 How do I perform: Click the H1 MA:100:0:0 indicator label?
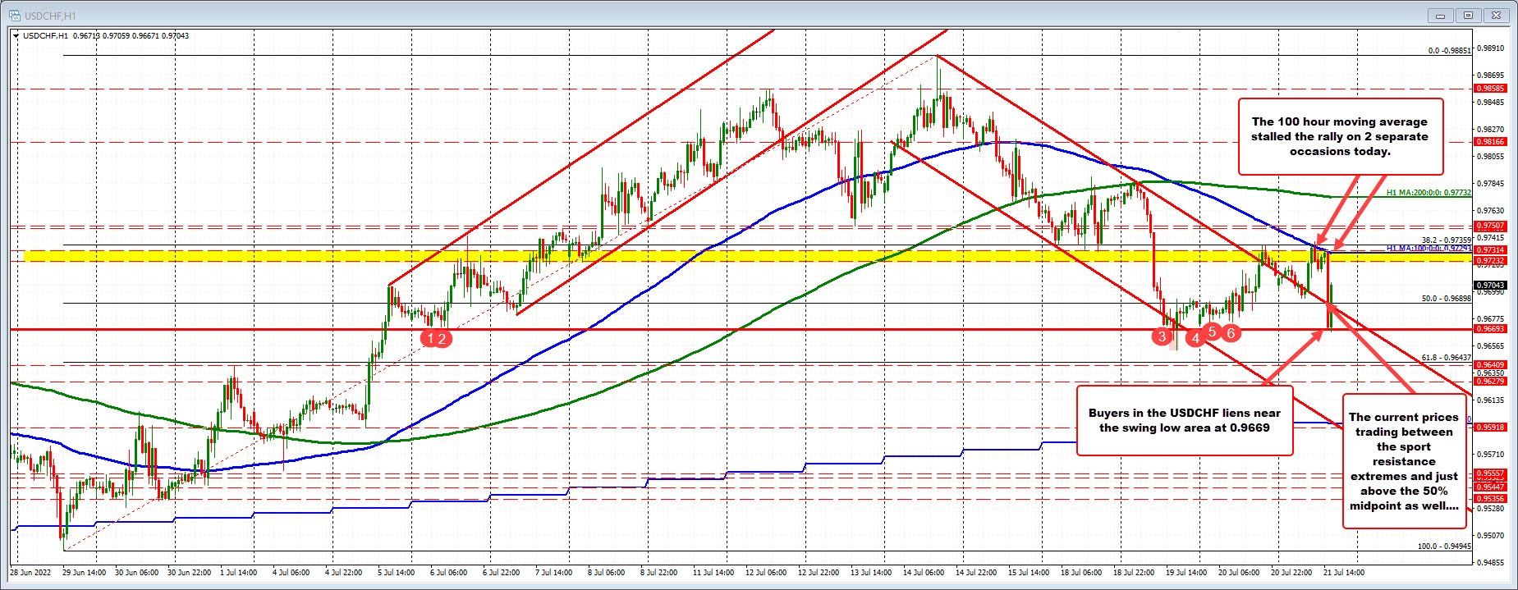point(1429,247)
